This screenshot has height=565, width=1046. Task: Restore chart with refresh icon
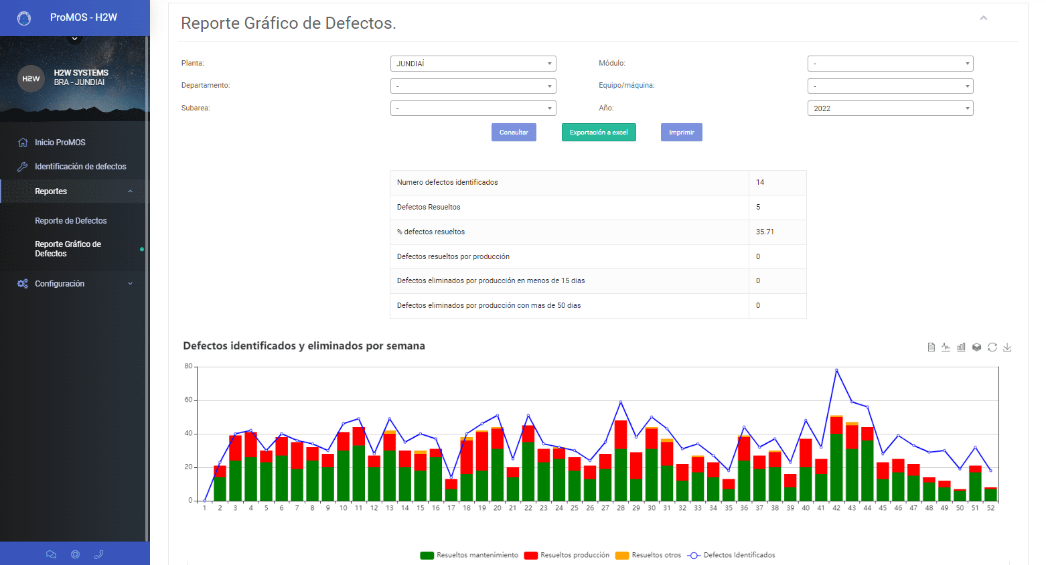pos(992,347)
